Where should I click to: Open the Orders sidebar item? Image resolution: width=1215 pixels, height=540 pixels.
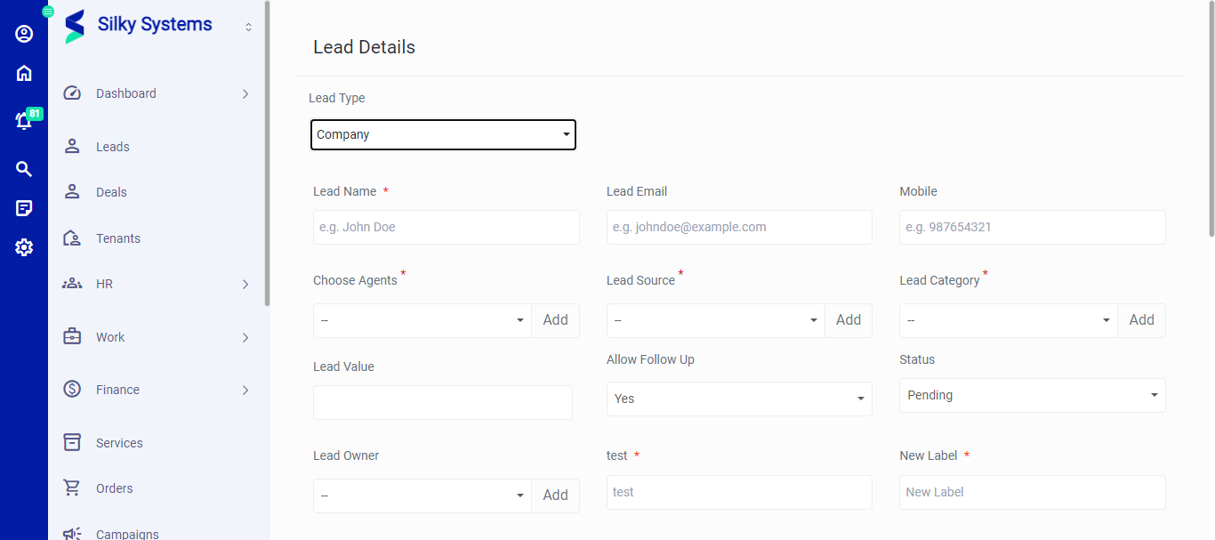[114, 488]
